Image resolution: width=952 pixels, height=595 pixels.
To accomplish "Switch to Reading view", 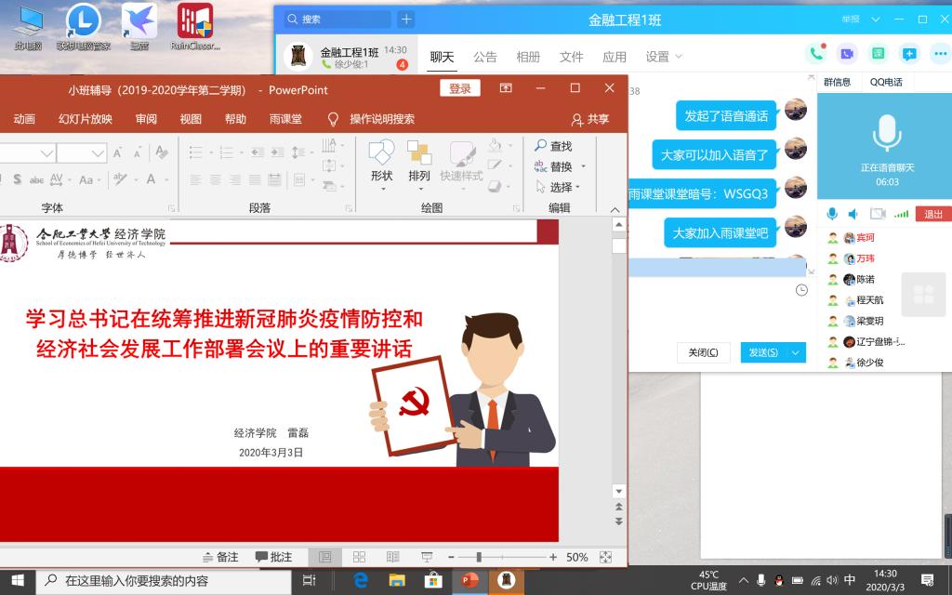I will point(393,558).
